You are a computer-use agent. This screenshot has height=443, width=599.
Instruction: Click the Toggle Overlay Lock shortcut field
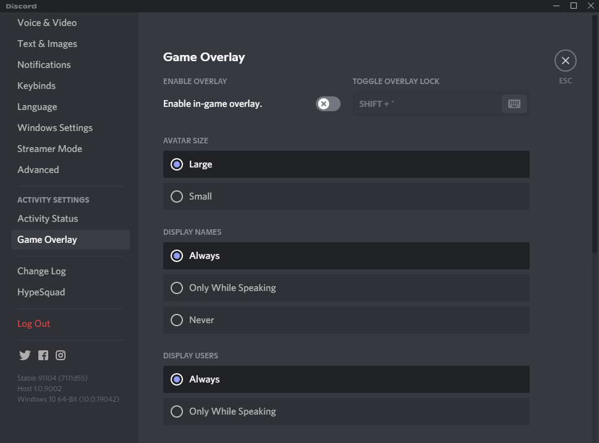(x=428, y=104)
